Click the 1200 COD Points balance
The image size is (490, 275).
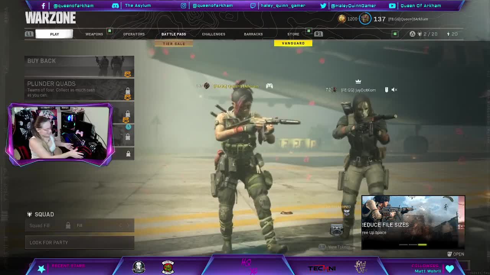pyautogui.click(x=352, y=19)
